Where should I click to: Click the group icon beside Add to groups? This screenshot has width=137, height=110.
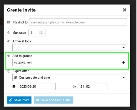9,56
